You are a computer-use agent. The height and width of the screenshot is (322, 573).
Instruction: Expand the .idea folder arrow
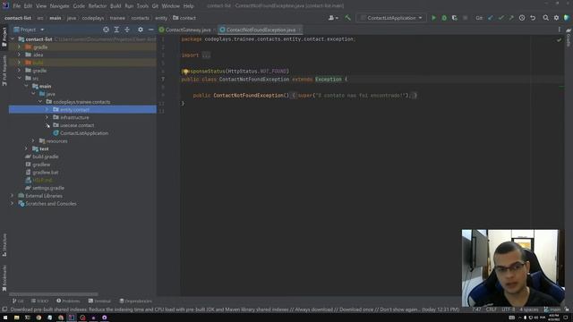point(19,55)
